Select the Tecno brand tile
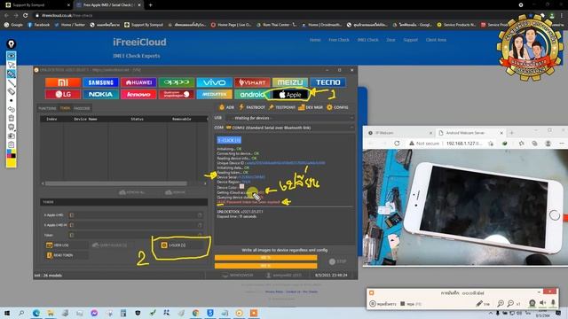The height and width of the screenshot is (319, 568). [327, 82]
